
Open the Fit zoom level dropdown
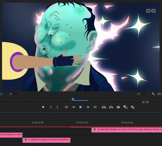coord(15,94)
